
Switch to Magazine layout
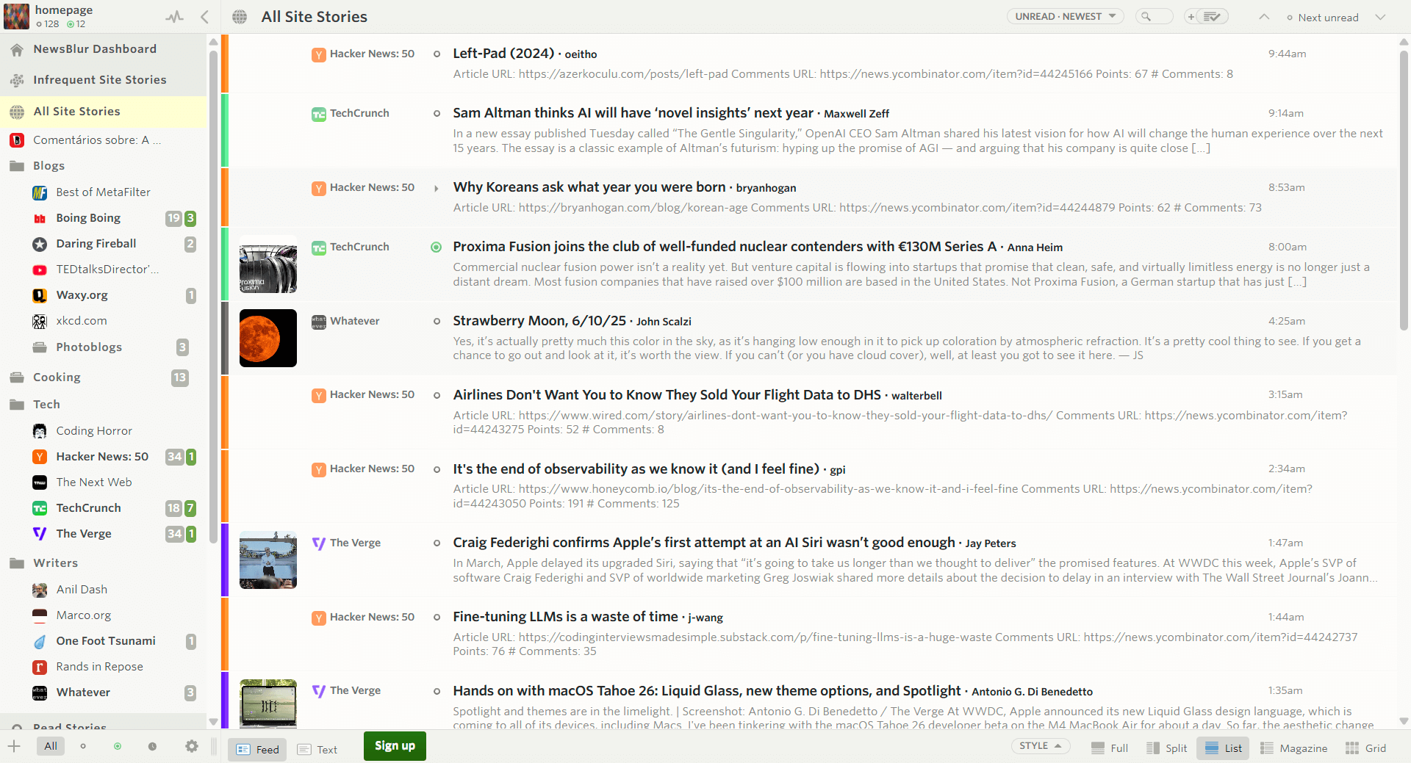coord(1293,748)
